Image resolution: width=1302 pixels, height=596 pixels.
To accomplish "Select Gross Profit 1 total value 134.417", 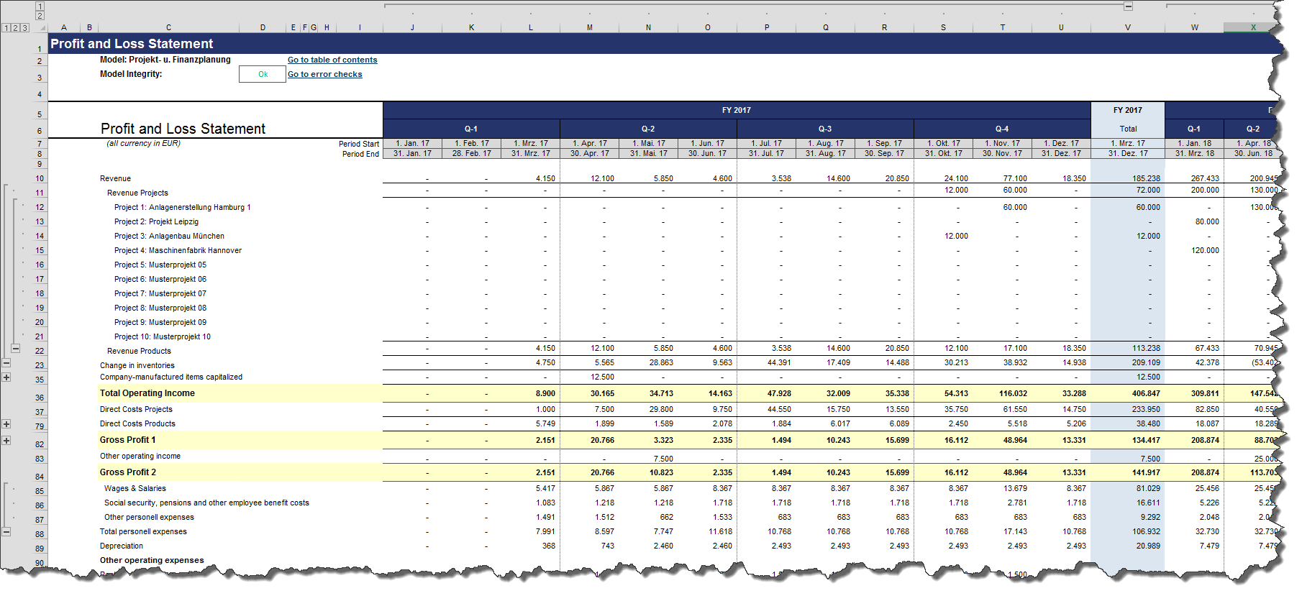I will tap(1146, 440).
